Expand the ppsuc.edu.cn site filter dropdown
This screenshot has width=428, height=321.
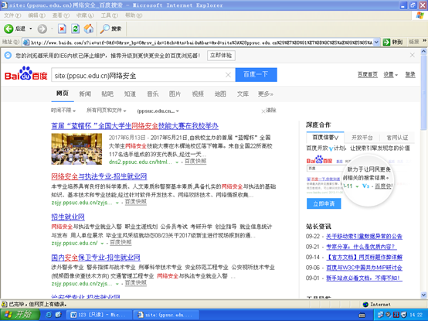[x=158, y=111]
